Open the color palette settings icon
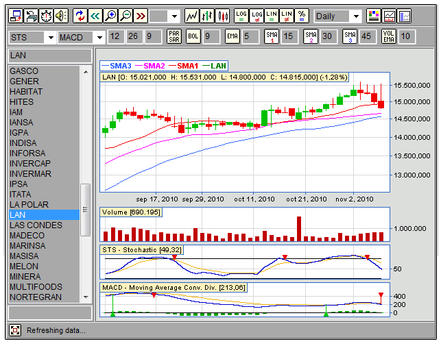 [373, 16]
